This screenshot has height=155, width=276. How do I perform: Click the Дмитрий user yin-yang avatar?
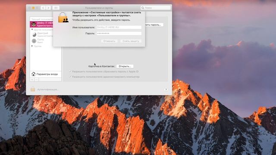pyautogui.click(x=34, y=34)
